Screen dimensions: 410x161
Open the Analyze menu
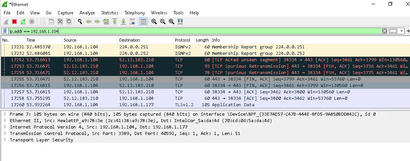pyautogui.click(x=87, y=13)
